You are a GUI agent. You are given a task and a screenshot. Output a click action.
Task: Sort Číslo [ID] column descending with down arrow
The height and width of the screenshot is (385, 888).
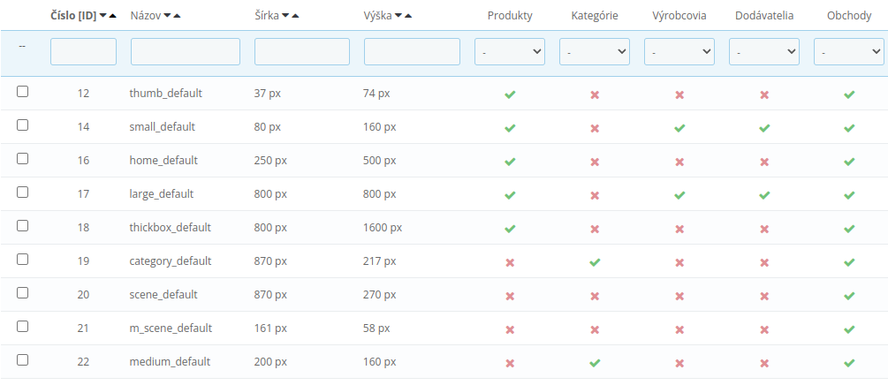104,16
